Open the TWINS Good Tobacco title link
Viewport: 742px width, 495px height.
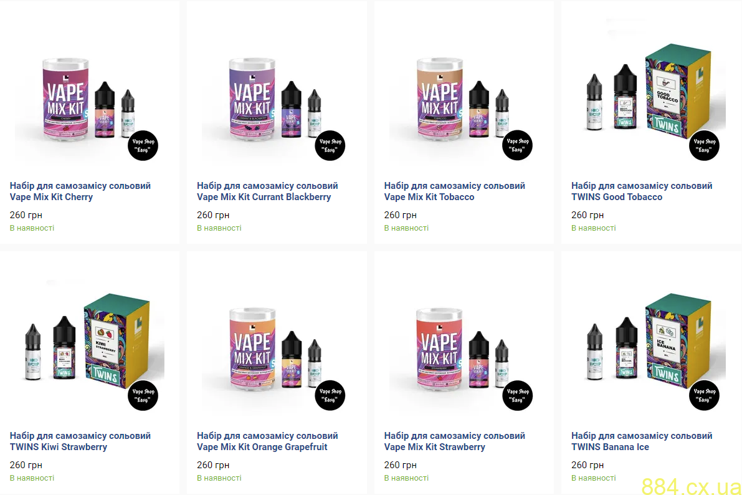[x=642, y=191]
